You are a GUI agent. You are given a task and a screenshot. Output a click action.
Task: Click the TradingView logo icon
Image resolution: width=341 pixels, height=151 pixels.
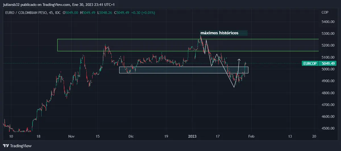(x=6, y=146)
